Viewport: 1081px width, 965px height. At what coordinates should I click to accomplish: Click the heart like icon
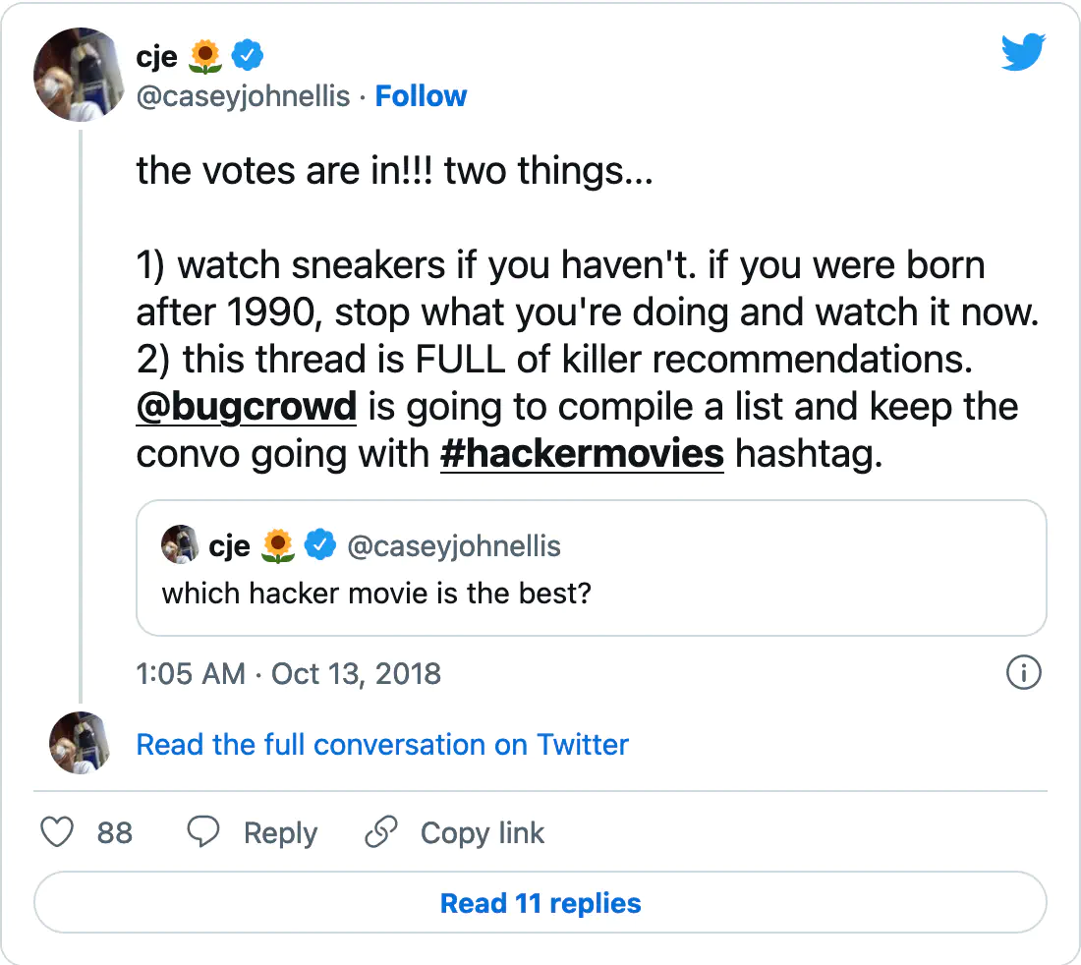point(57,832)
